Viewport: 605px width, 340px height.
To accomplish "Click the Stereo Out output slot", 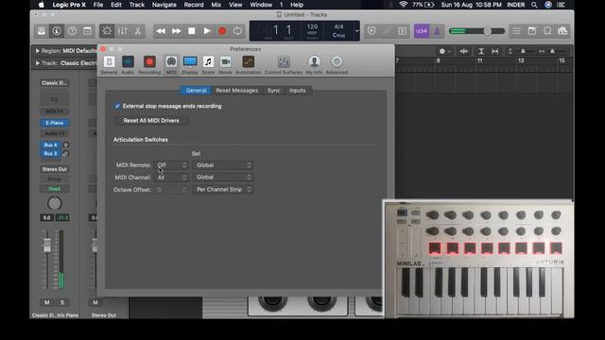I will 55,169.
